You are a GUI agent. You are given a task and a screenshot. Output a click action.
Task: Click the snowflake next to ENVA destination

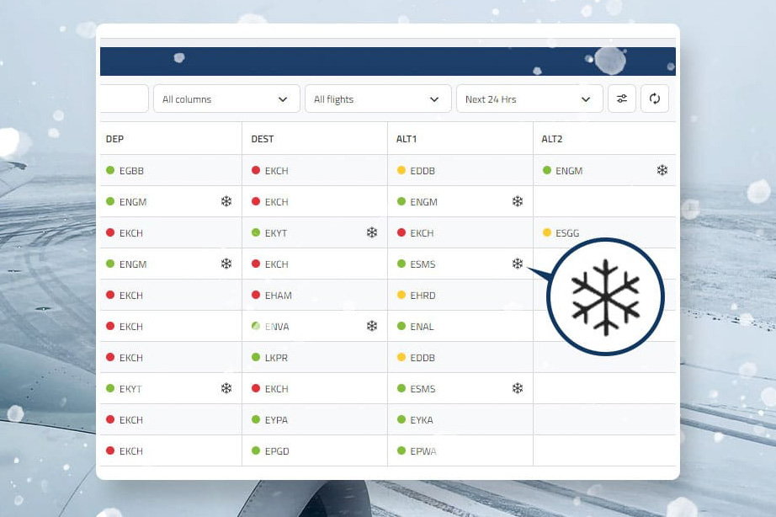(372, 326)
